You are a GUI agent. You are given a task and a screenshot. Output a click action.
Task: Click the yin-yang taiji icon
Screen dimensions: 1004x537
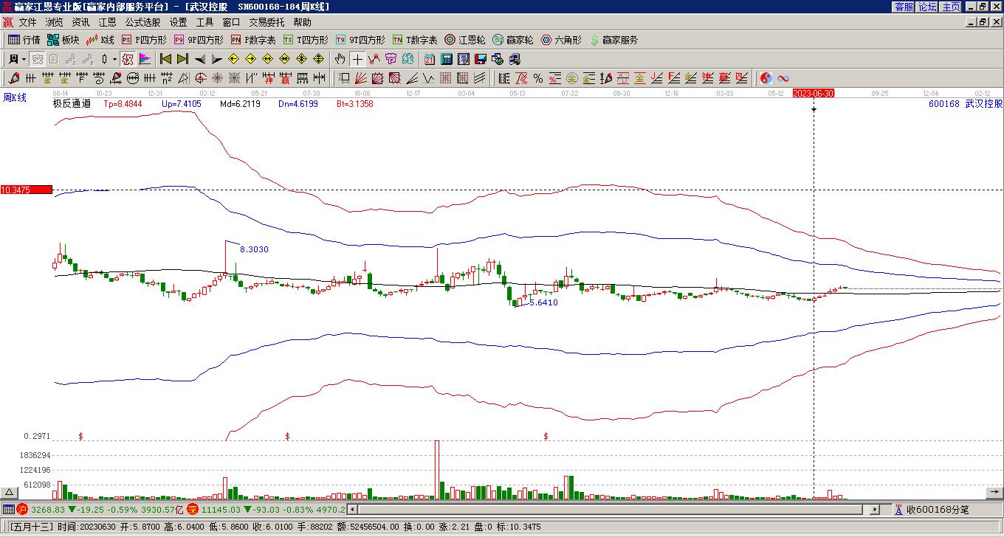point(766,78)
